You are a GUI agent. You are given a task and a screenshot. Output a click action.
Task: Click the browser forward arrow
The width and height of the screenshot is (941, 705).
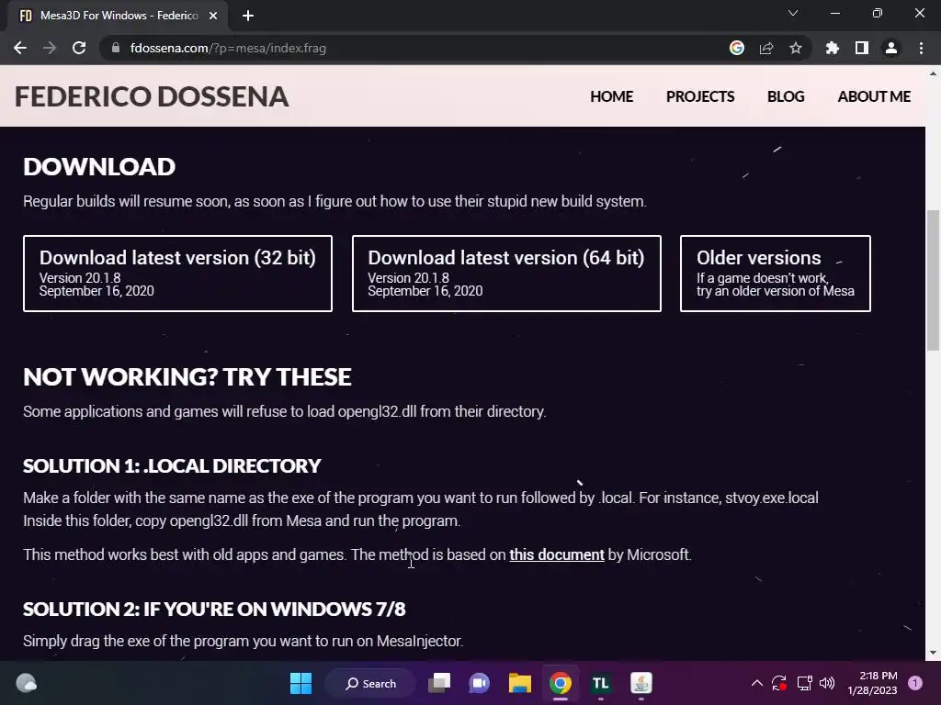(50, 48)
